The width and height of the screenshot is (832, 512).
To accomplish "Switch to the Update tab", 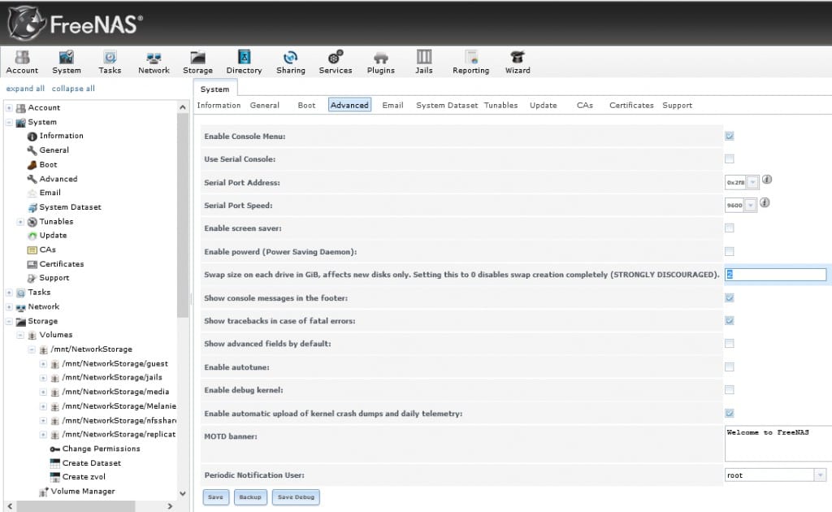I will coord(543,105).
